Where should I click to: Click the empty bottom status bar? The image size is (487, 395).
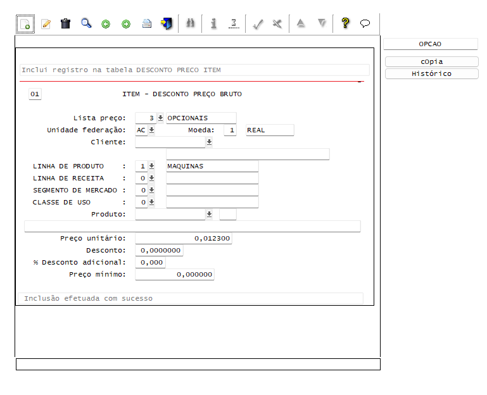click(198, 364)
